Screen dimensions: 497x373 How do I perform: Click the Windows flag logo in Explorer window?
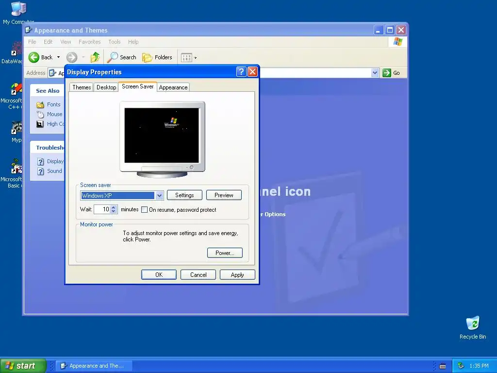tap(398, 42)
